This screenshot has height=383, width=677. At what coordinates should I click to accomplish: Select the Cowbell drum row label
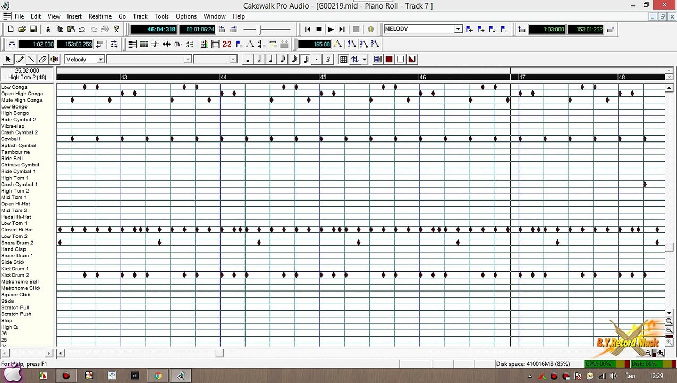point(11,139)
